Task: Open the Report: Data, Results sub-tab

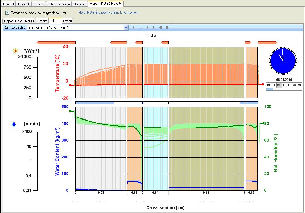Action: click(x=19, y=21)
